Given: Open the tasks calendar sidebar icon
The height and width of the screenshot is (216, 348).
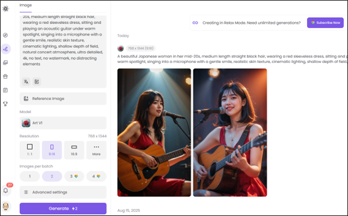Looking at the screenshot, I should tap(6, 90).
